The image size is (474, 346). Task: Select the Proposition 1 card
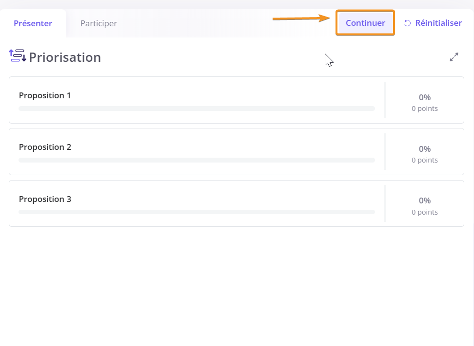(237, 100)
